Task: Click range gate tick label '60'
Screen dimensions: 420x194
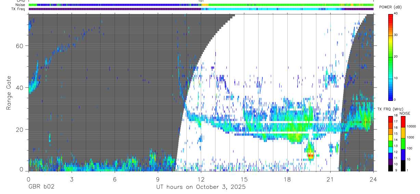Action: click(x=19, y=46)
